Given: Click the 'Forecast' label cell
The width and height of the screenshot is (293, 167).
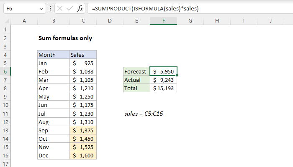Looking at the screenshot, I should [x=136, y=71].
